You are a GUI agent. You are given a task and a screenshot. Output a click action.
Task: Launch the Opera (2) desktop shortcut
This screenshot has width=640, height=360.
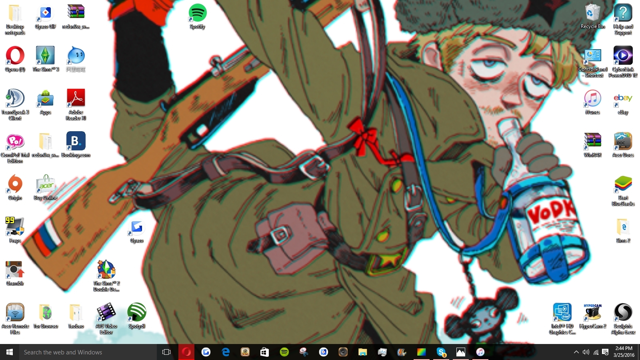pos(15,59)
